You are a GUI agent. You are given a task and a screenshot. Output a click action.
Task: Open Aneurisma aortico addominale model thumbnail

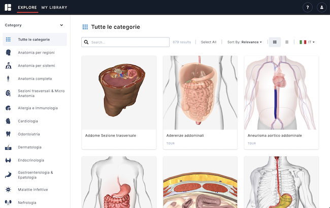[x=281, y=93]
